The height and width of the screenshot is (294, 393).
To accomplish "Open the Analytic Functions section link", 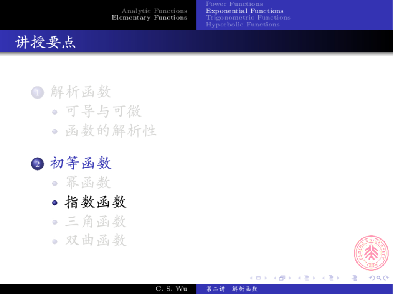I will (154, 11).
